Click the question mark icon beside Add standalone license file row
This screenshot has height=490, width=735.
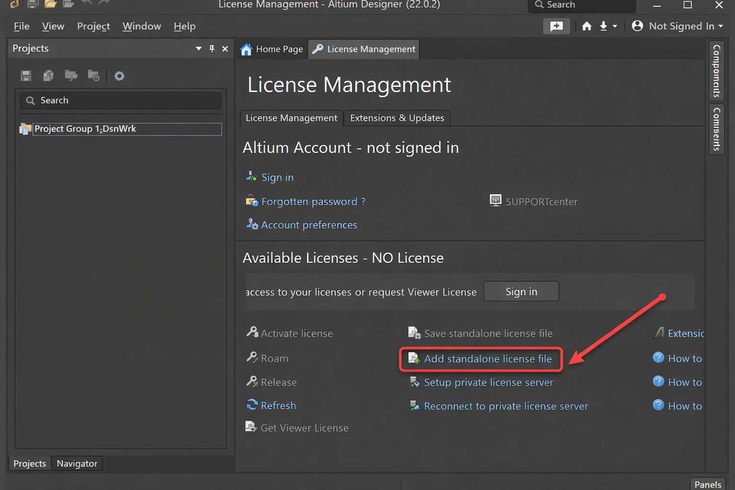click(x=658, y=357)
